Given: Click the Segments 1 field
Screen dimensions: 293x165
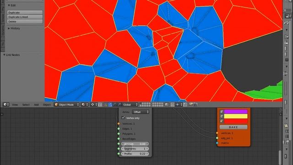Looking at the screenshot, I should [135, 148].
